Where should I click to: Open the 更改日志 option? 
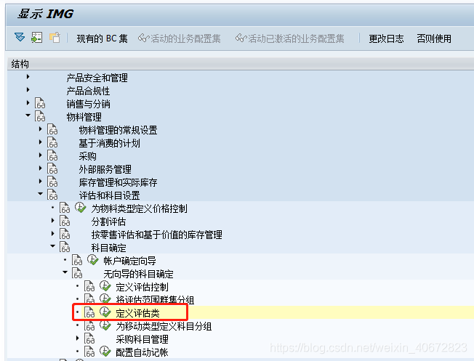pos(386,38)
